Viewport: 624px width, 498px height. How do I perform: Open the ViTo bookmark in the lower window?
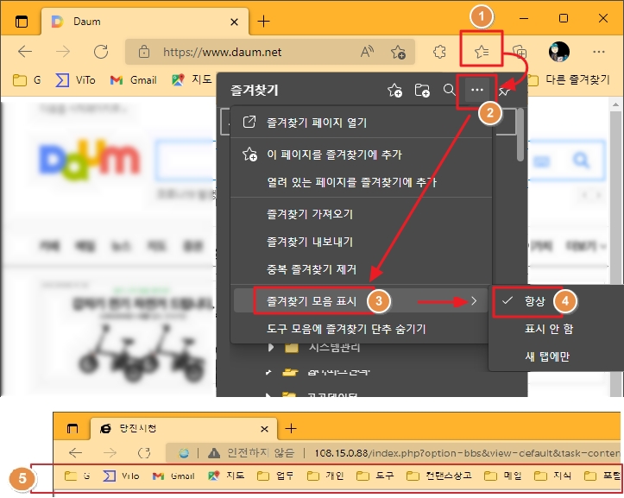[121, 476]
